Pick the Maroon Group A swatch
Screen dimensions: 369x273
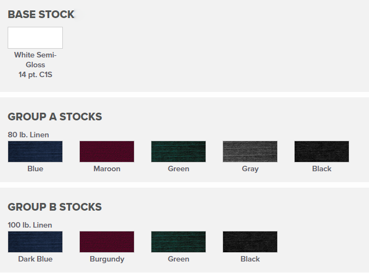coord(107,152)
